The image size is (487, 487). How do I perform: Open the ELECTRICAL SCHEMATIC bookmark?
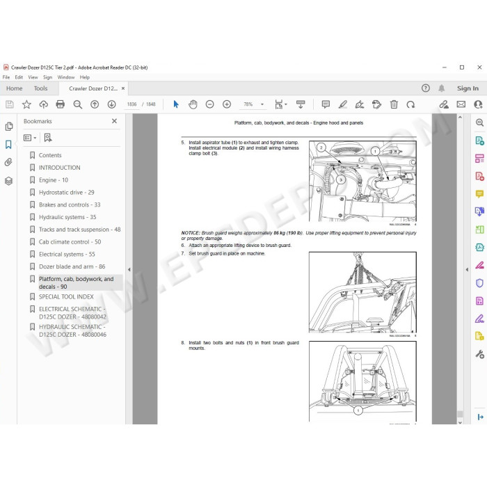(72, 313)
